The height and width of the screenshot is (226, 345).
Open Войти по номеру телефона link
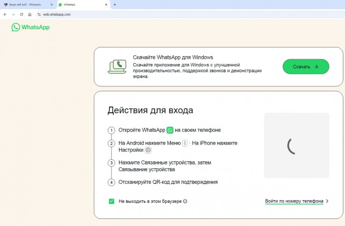click(x=294, y=201)
